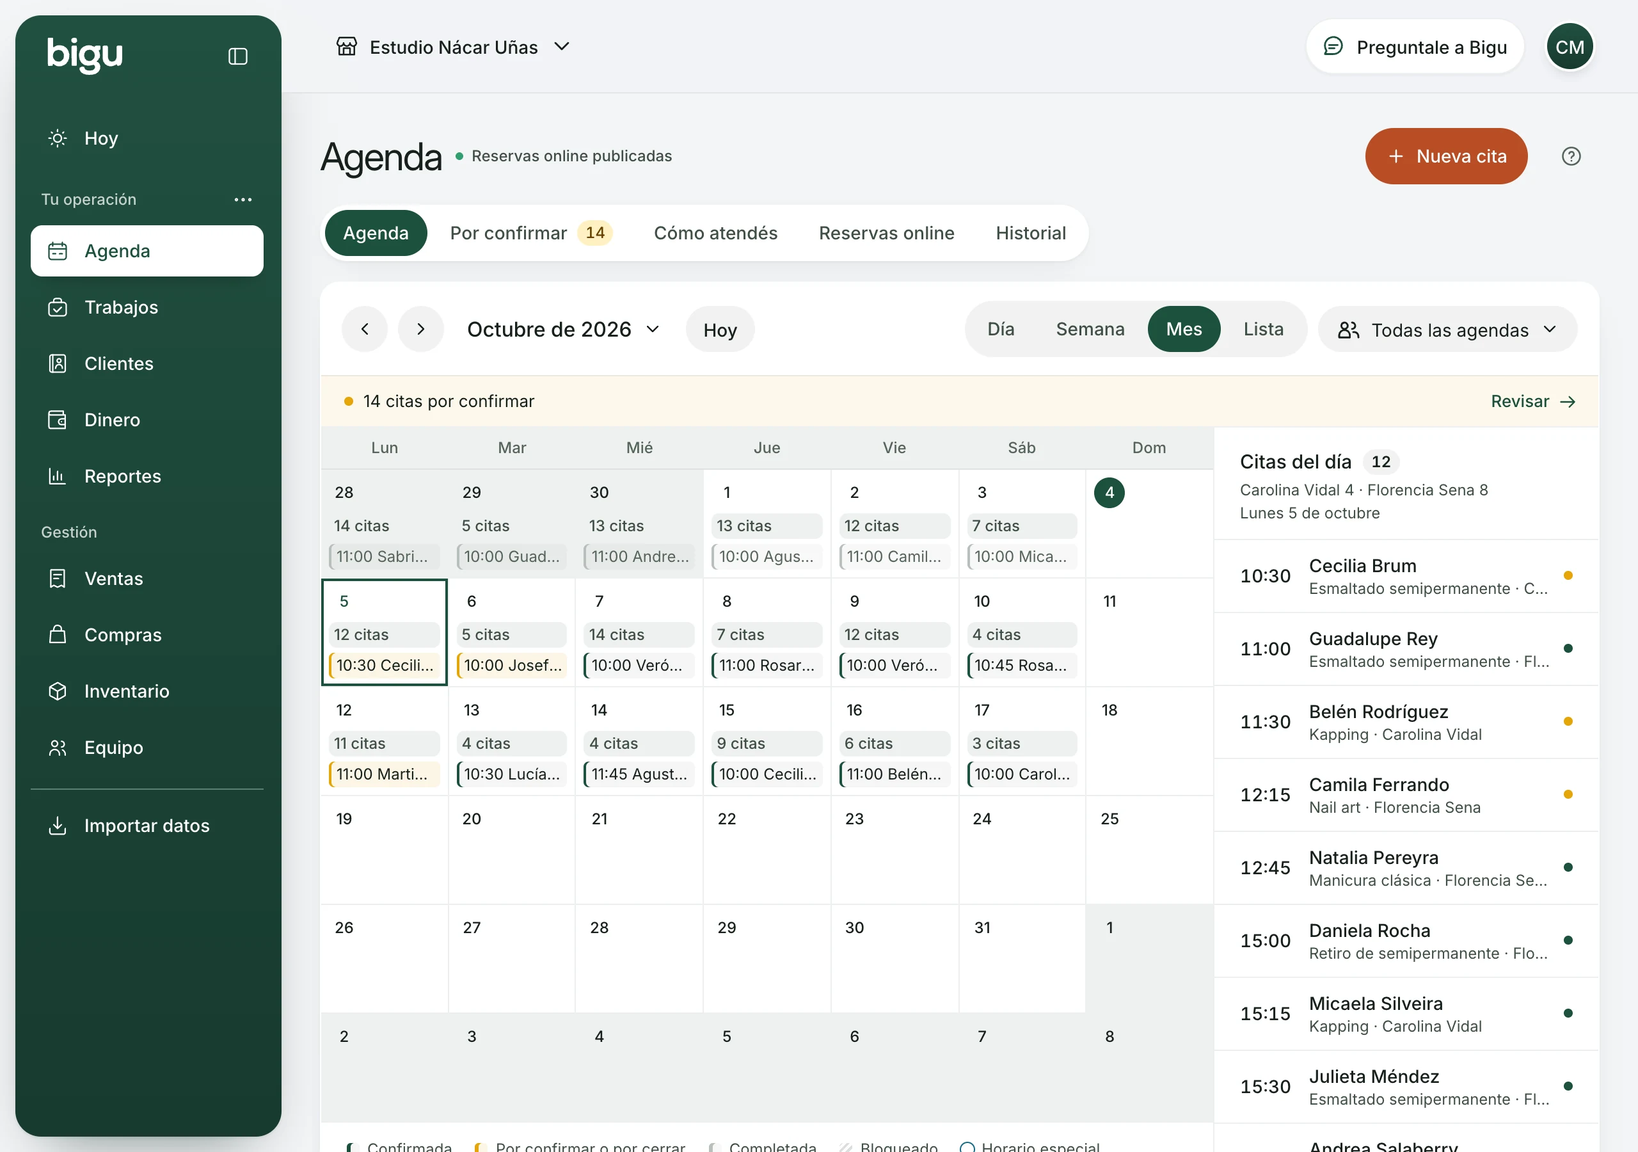The image size is (1638, 1152).
Task: Open 12:15 Camila Ferrando appointment
Action: [x=1406, y=795]
